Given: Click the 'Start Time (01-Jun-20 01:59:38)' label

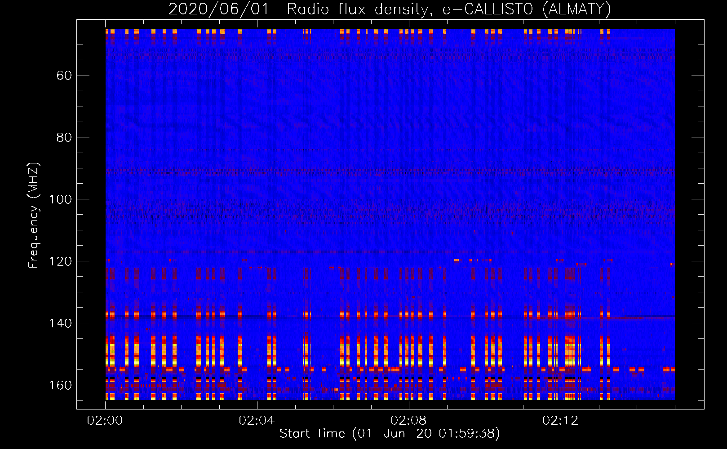Looking at the screenshot, I should [x=390, y=434].
